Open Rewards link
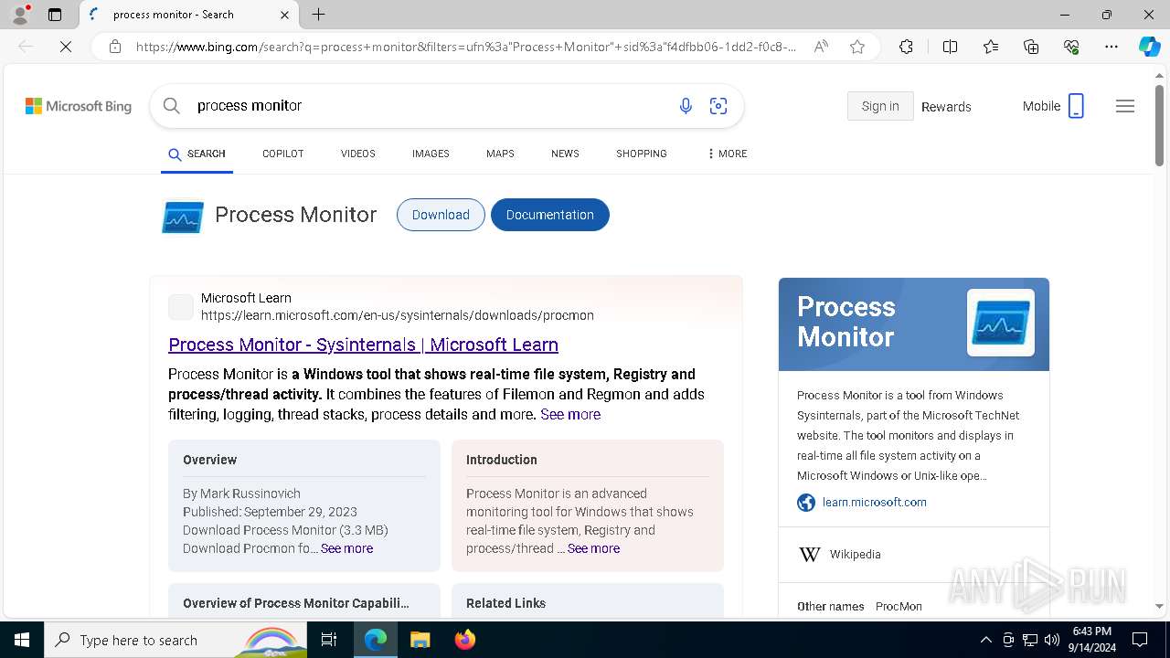 946,107
